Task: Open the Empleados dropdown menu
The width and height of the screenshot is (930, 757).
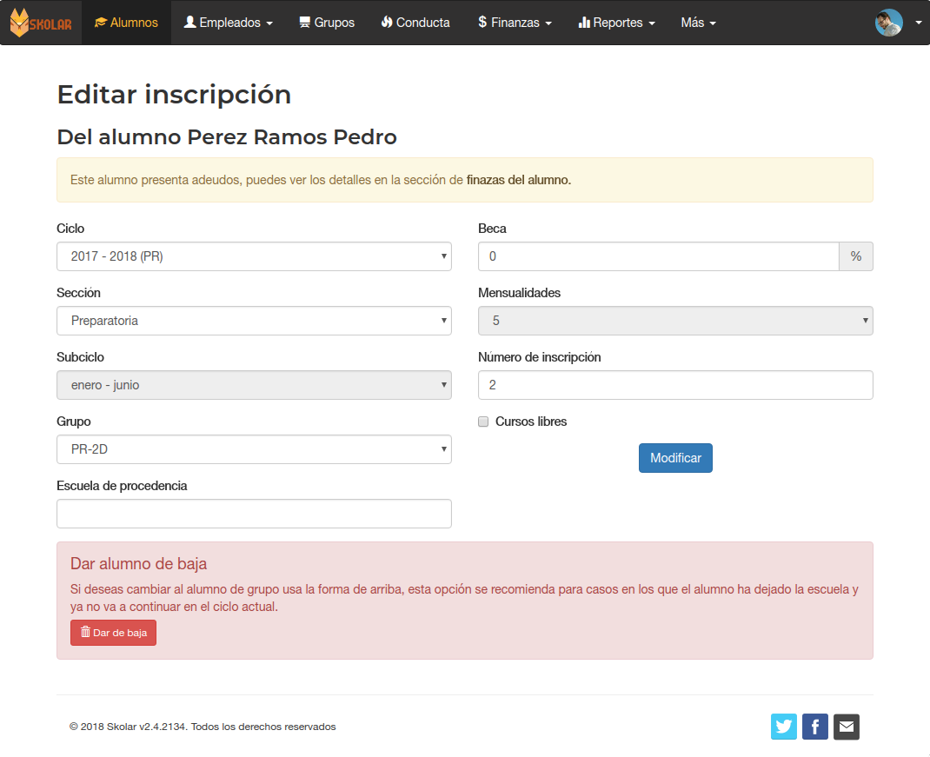Action: [229, 23]
